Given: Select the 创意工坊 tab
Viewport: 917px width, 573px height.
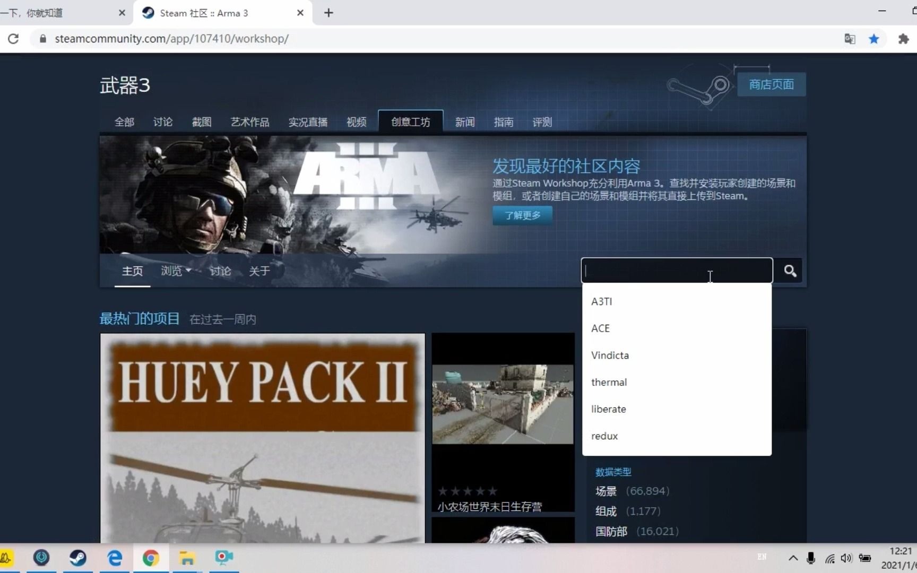Looking at the screenshot, I should (x=411, y=121).
